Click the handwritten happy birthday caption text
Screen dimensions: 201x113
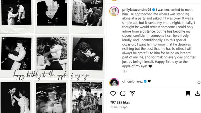51,75
